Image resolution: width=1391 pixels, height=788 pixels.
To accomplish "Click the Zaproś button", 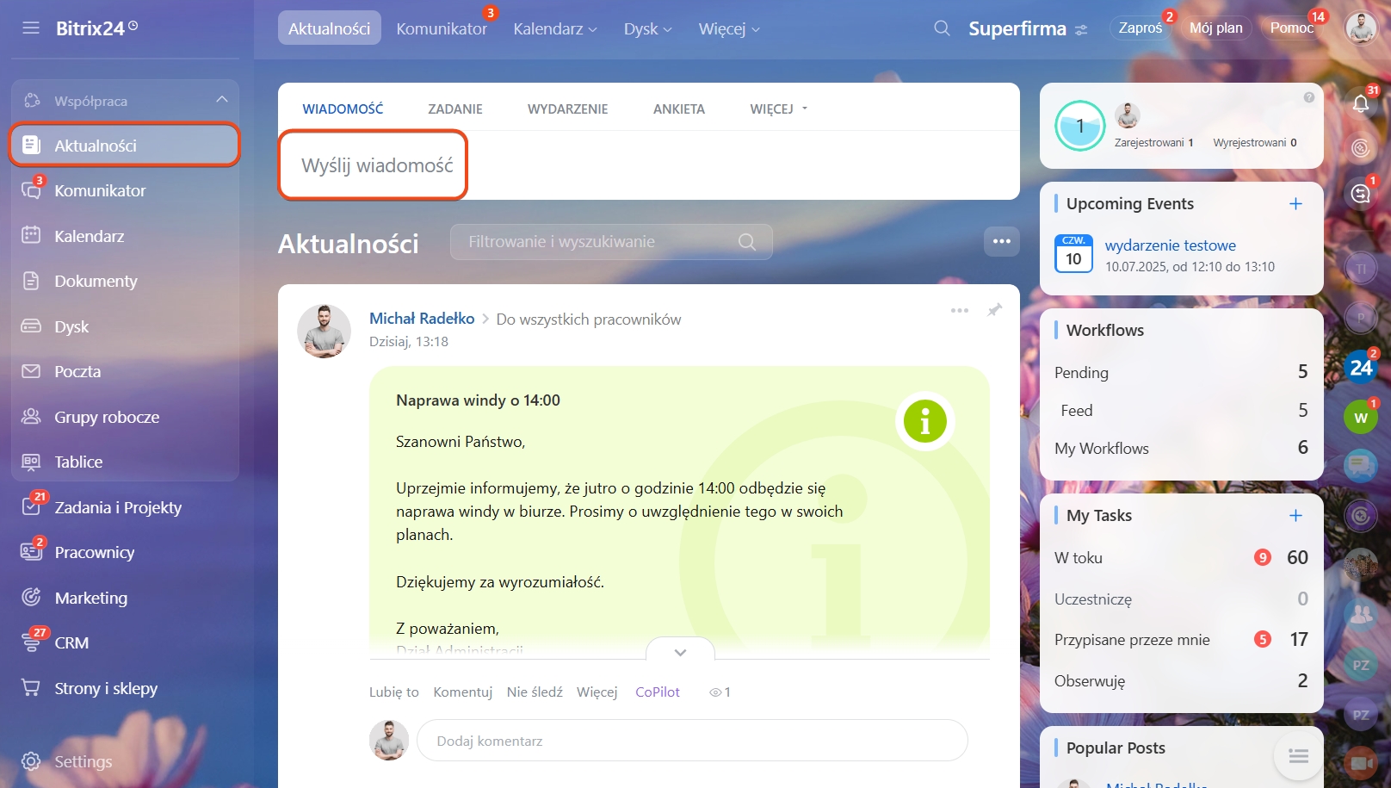I will click(1141, 28).
